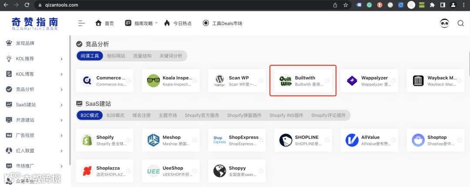The width and height of the screenshot is (470, 187).
Task: Open the 指南攻略 dropdown menu
Action: [141, 23]
